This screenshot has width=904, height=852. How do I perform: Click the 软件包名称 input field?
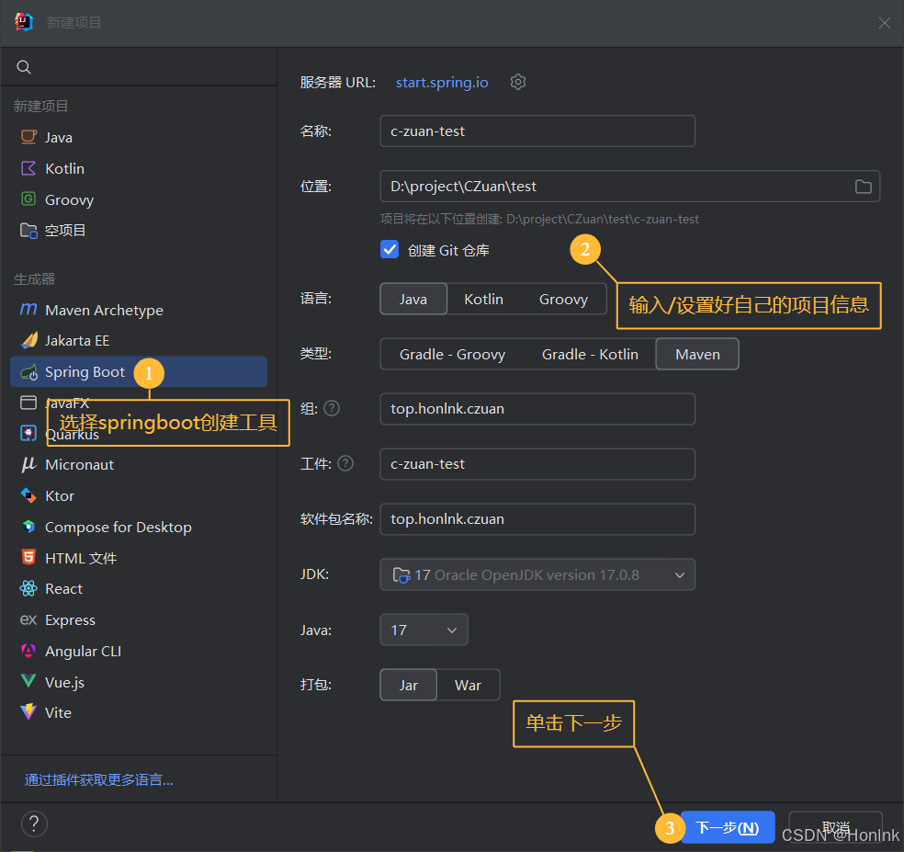click(537, 518)
